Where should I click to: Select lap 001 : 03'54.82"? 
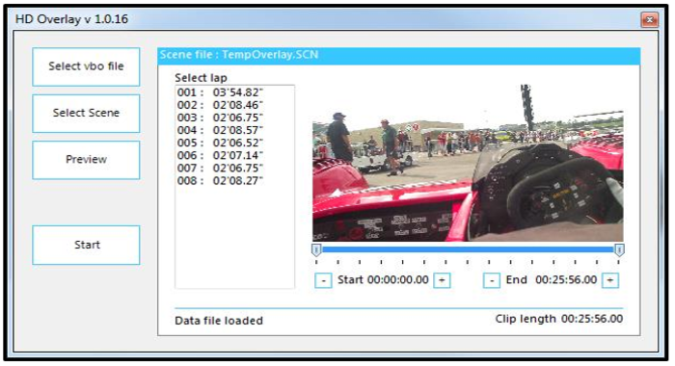pos(234,92)
